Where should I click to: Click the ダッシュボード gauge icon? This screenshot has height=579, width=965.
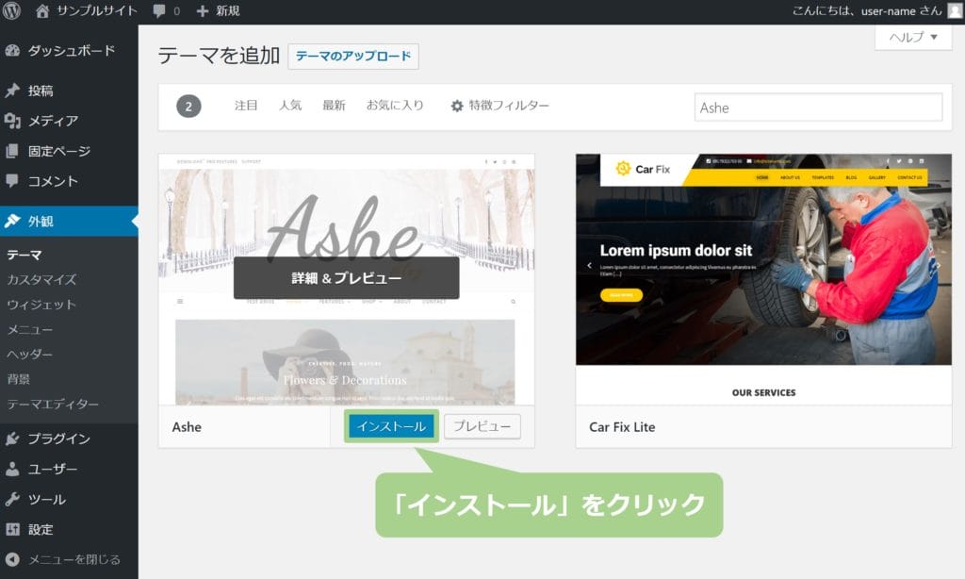(12, 51)
